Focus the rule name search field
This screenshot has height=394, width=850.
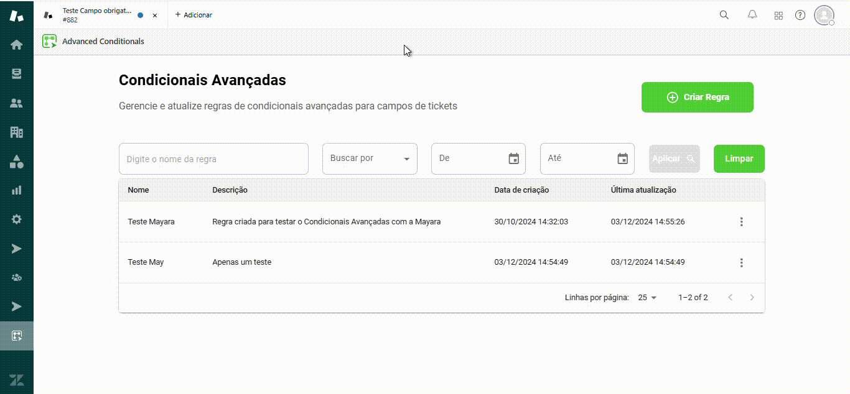(x=213, y=159)
